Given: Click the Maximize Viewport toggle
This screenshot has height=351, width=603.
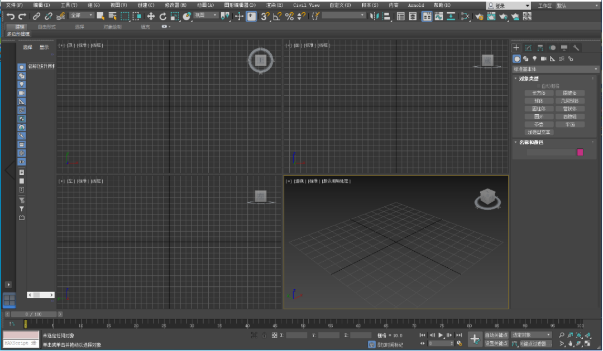Looking at the screenshot, I should pos(587,343).
